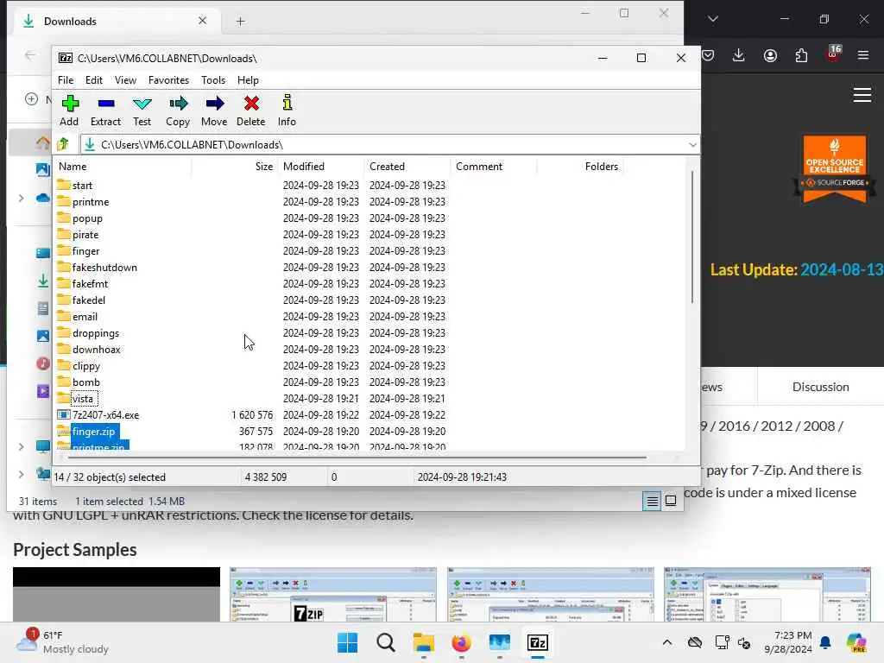This screenshot has width=884, height=663.
Task: Go up one folder level icon
Action: click(64, 144)
